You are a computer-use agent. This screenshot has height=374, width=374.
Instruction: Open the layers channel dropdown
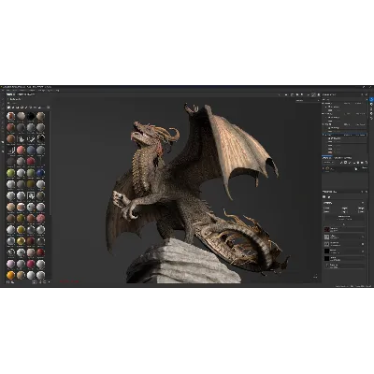tap(328, 163)
